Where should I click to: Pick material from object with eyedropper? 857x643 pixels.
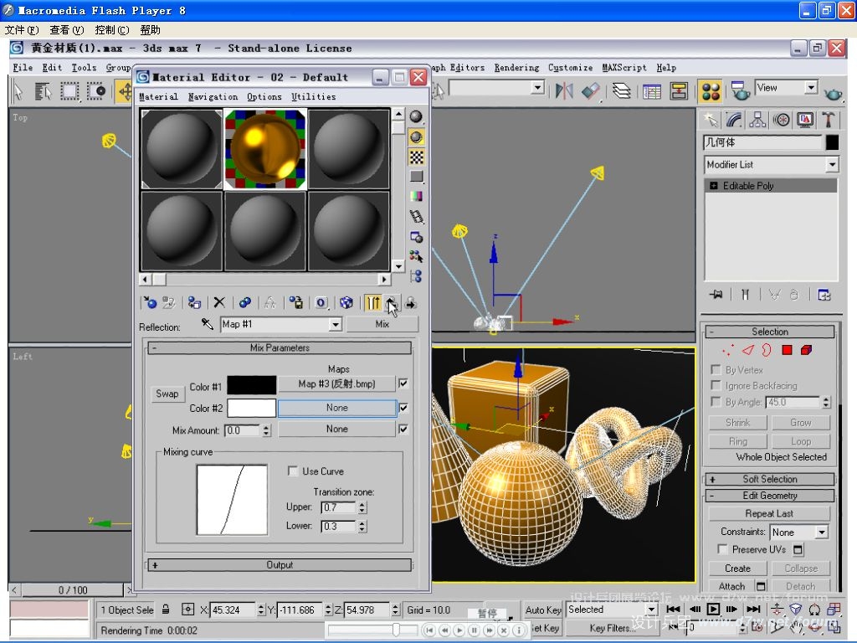pos(208,324)
